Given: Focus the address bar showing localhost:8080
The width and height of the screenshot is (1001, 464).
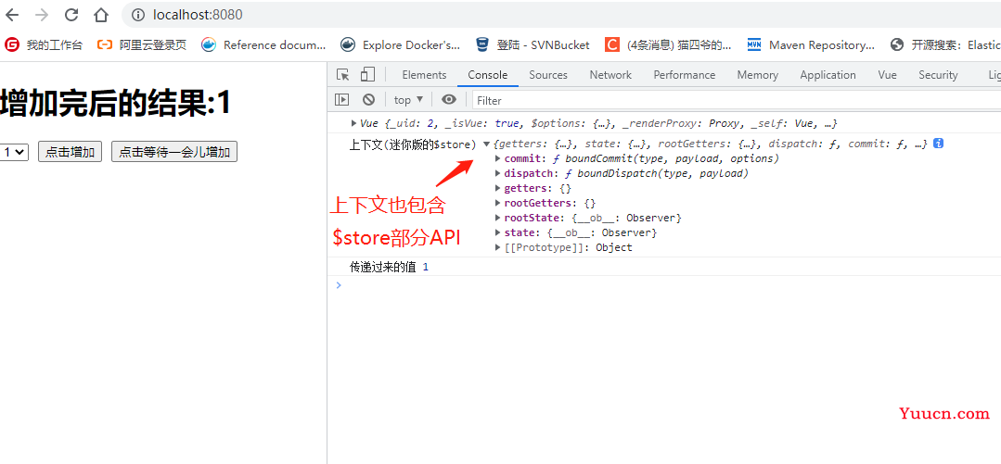Looking at the screenshot, I should click(562, 15).
